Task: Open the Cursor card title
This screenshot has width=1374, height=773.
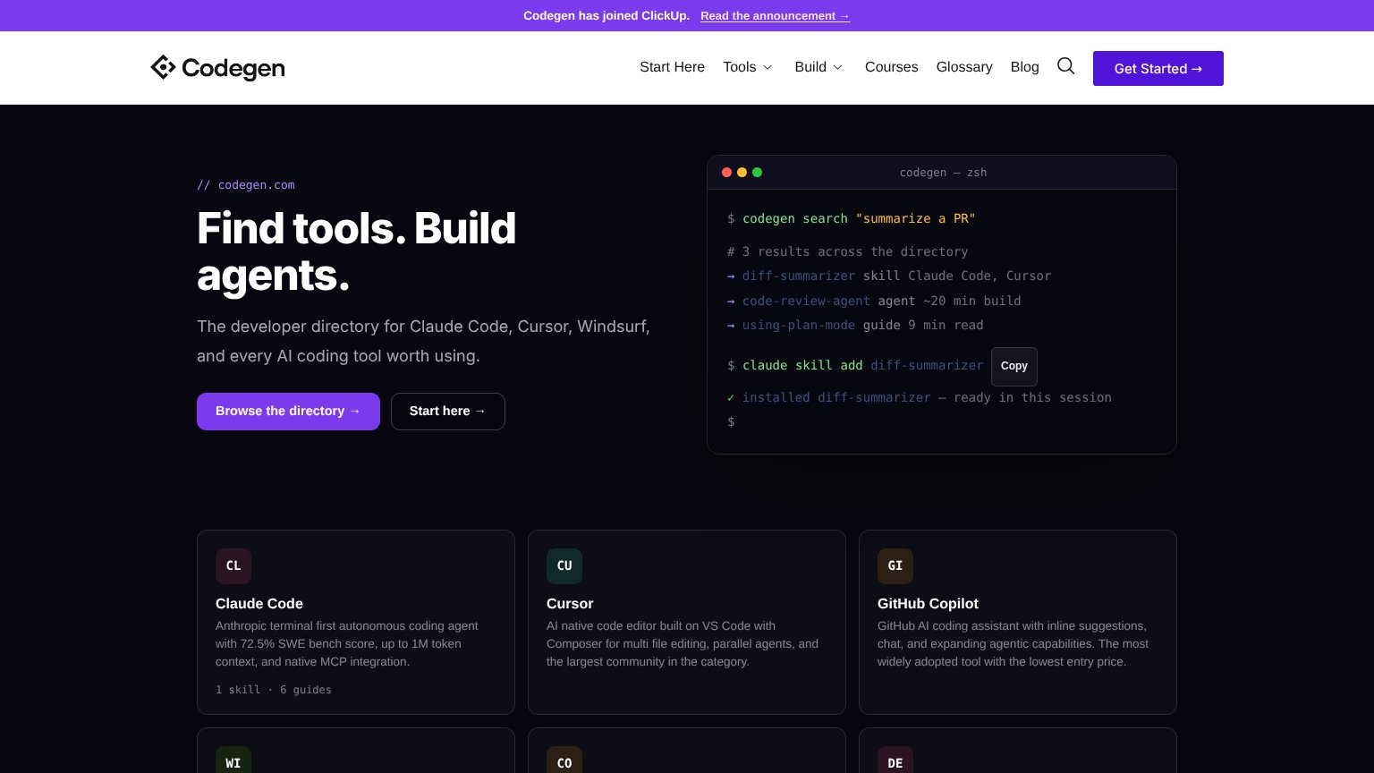Action: [570, 604]
